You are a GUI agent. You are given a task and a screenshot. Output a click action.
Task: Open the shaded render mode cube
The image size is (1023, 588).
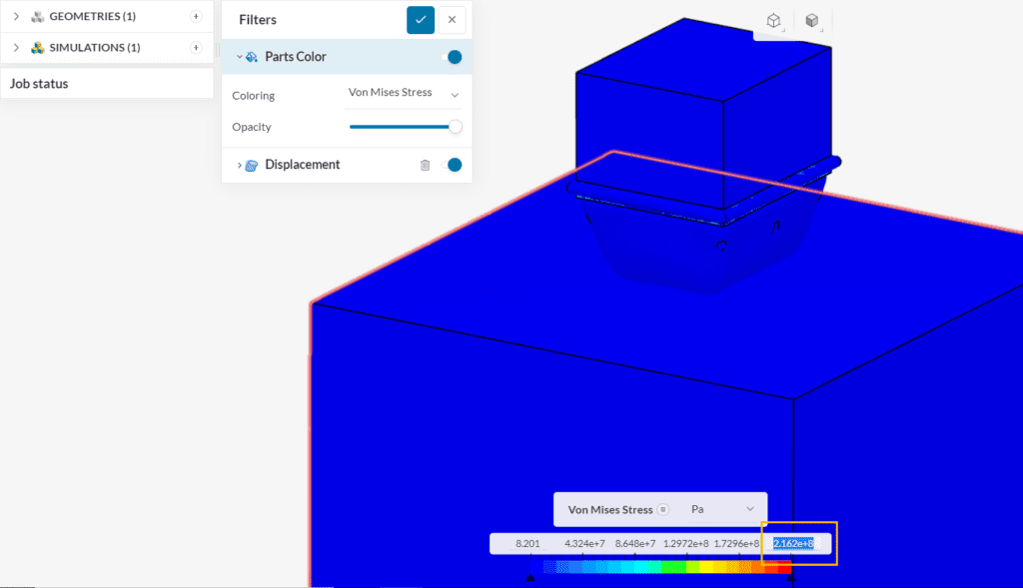[812, 20]
